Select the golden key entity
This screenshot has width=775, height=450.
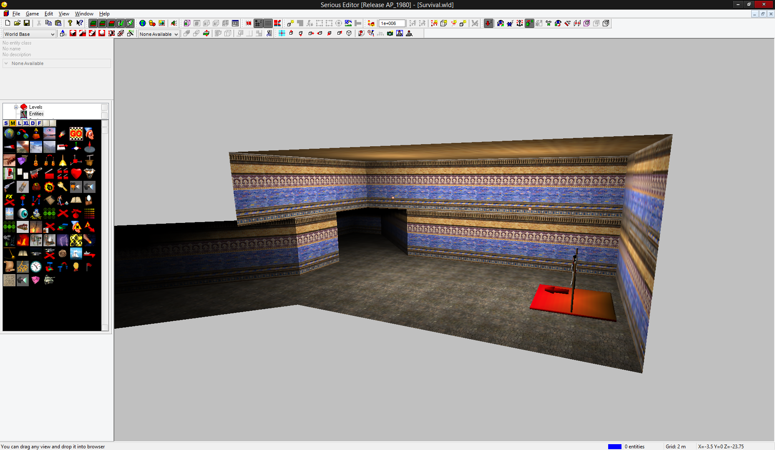tap(63, 187)
